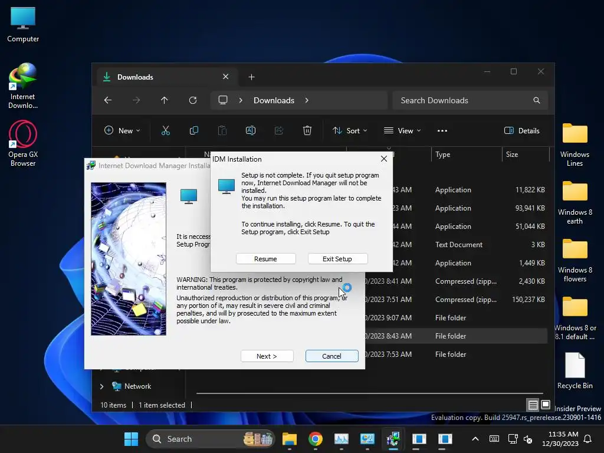Click Resume in IDM Installation dialog

tap(265, 259)
